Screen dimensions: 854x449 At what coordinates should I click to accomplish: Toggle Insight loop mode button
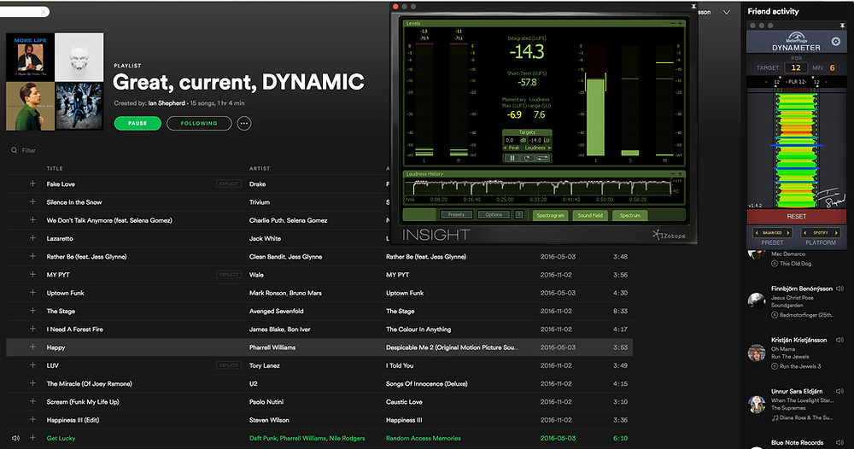[x=542, y=159]
